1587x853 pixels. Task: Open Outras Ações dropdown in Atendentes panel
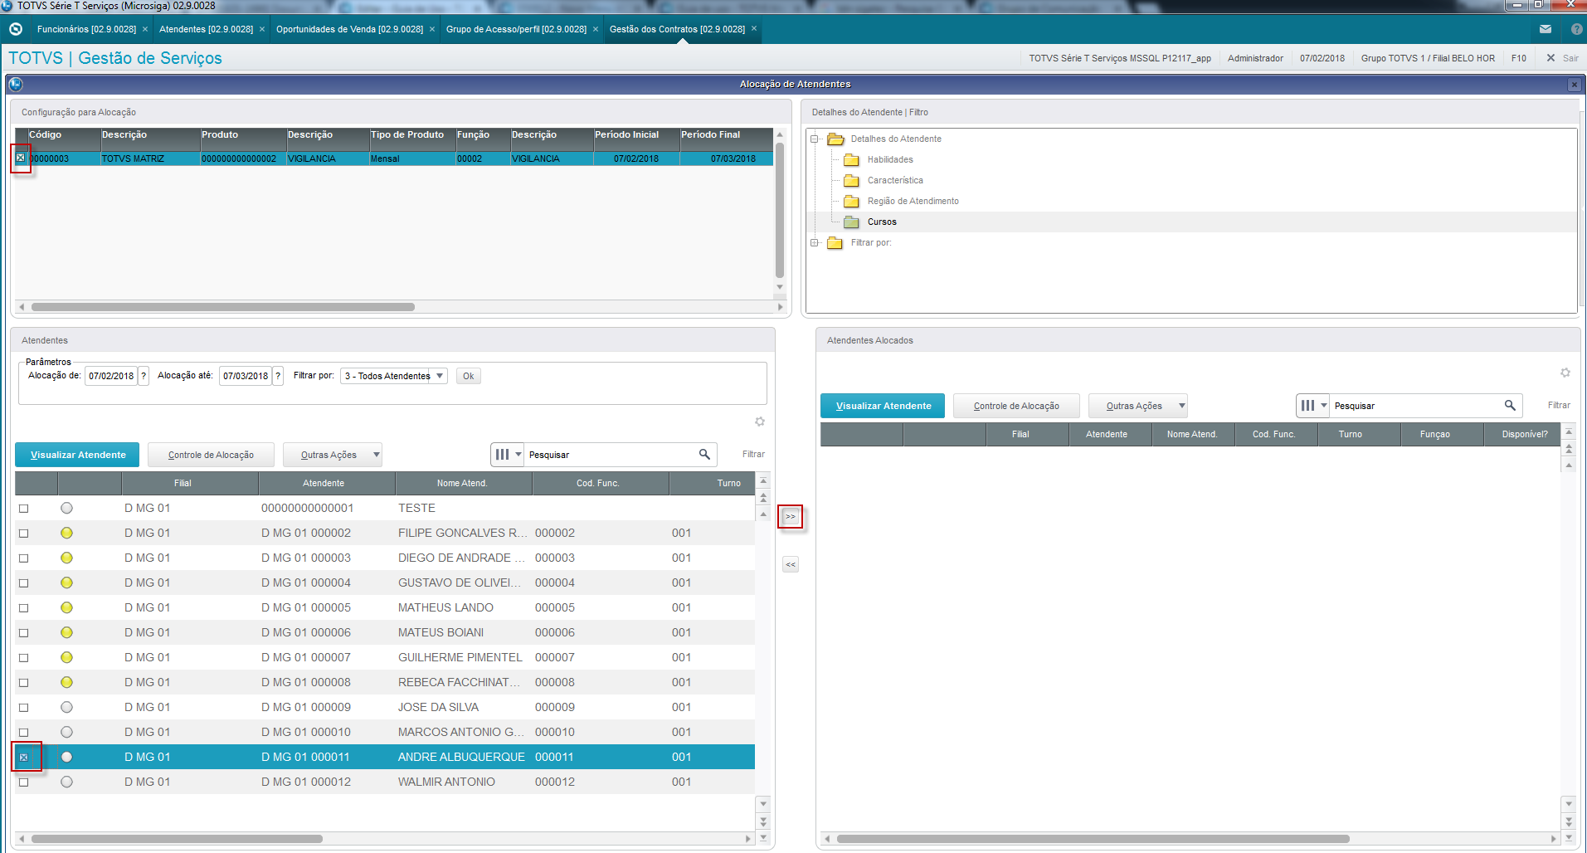[333, 455]
